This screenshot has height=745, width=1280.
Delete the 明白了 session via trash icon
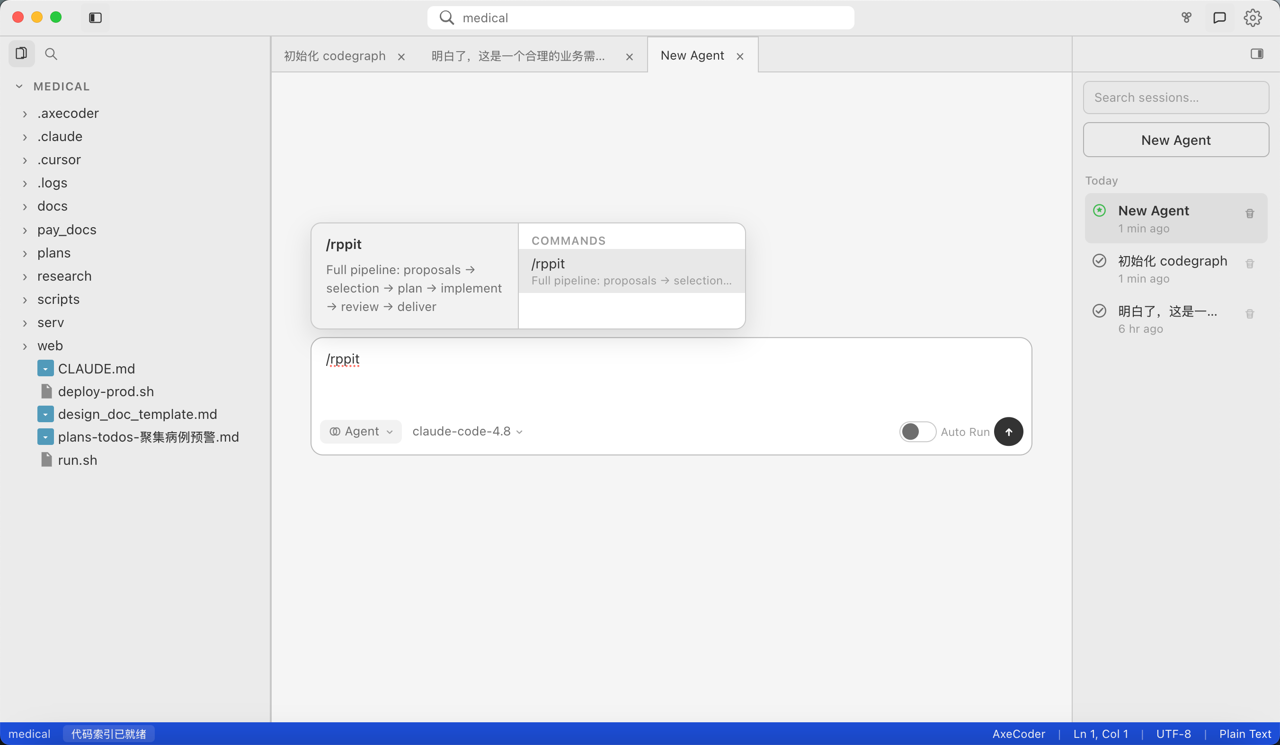click(1250, 314)
